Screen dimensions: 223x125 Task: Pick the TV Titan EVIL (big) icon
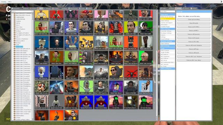tap(146, 102)
